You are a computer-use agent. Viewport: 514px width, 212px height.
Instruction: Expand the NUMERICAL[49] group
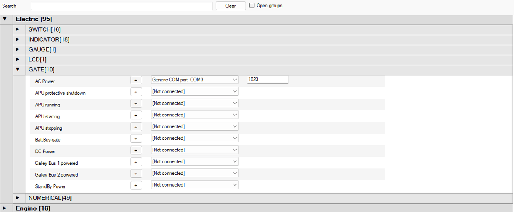[x=18, y=197]
